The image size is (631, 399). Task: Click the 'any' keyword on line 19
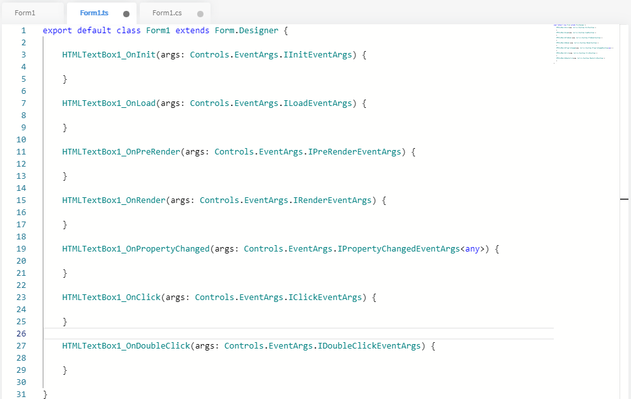point(471,249)
